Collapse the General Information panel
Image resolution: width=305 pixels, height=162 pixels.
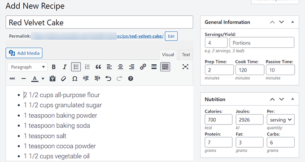292,22
